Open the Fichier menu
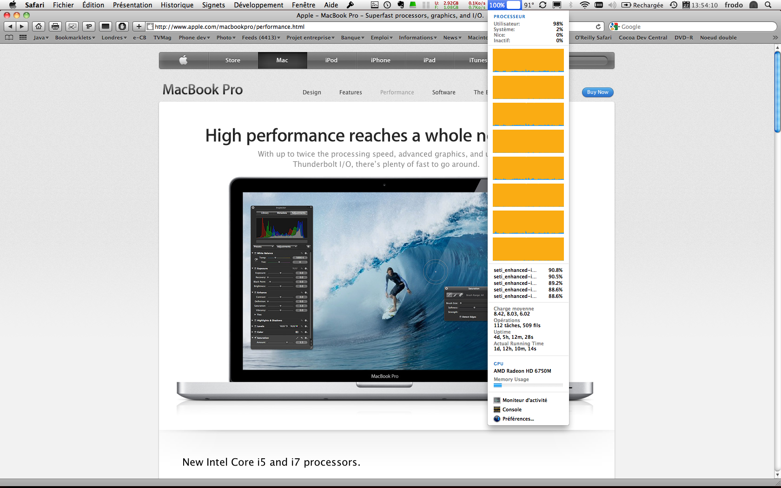Screen dimensions: 781x488 point(63,5)
